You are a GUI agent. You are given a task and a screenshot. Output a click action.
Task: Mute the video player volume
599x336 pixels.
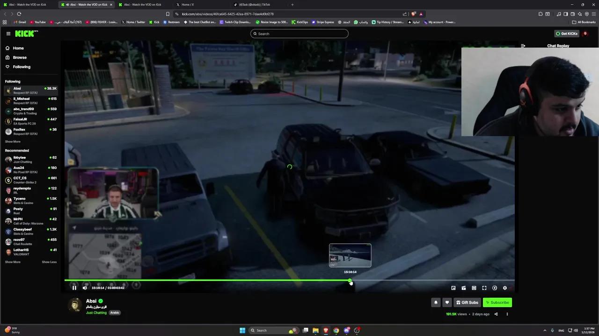click(x=85, y=287)
